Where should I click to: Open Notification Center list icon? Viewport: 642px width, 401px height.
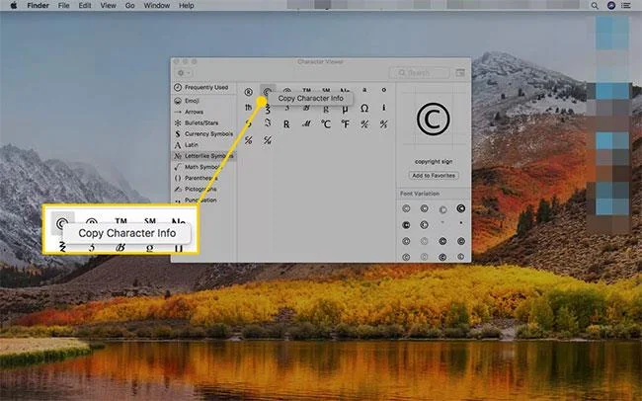pyautogui.click(x=626, y=6)
